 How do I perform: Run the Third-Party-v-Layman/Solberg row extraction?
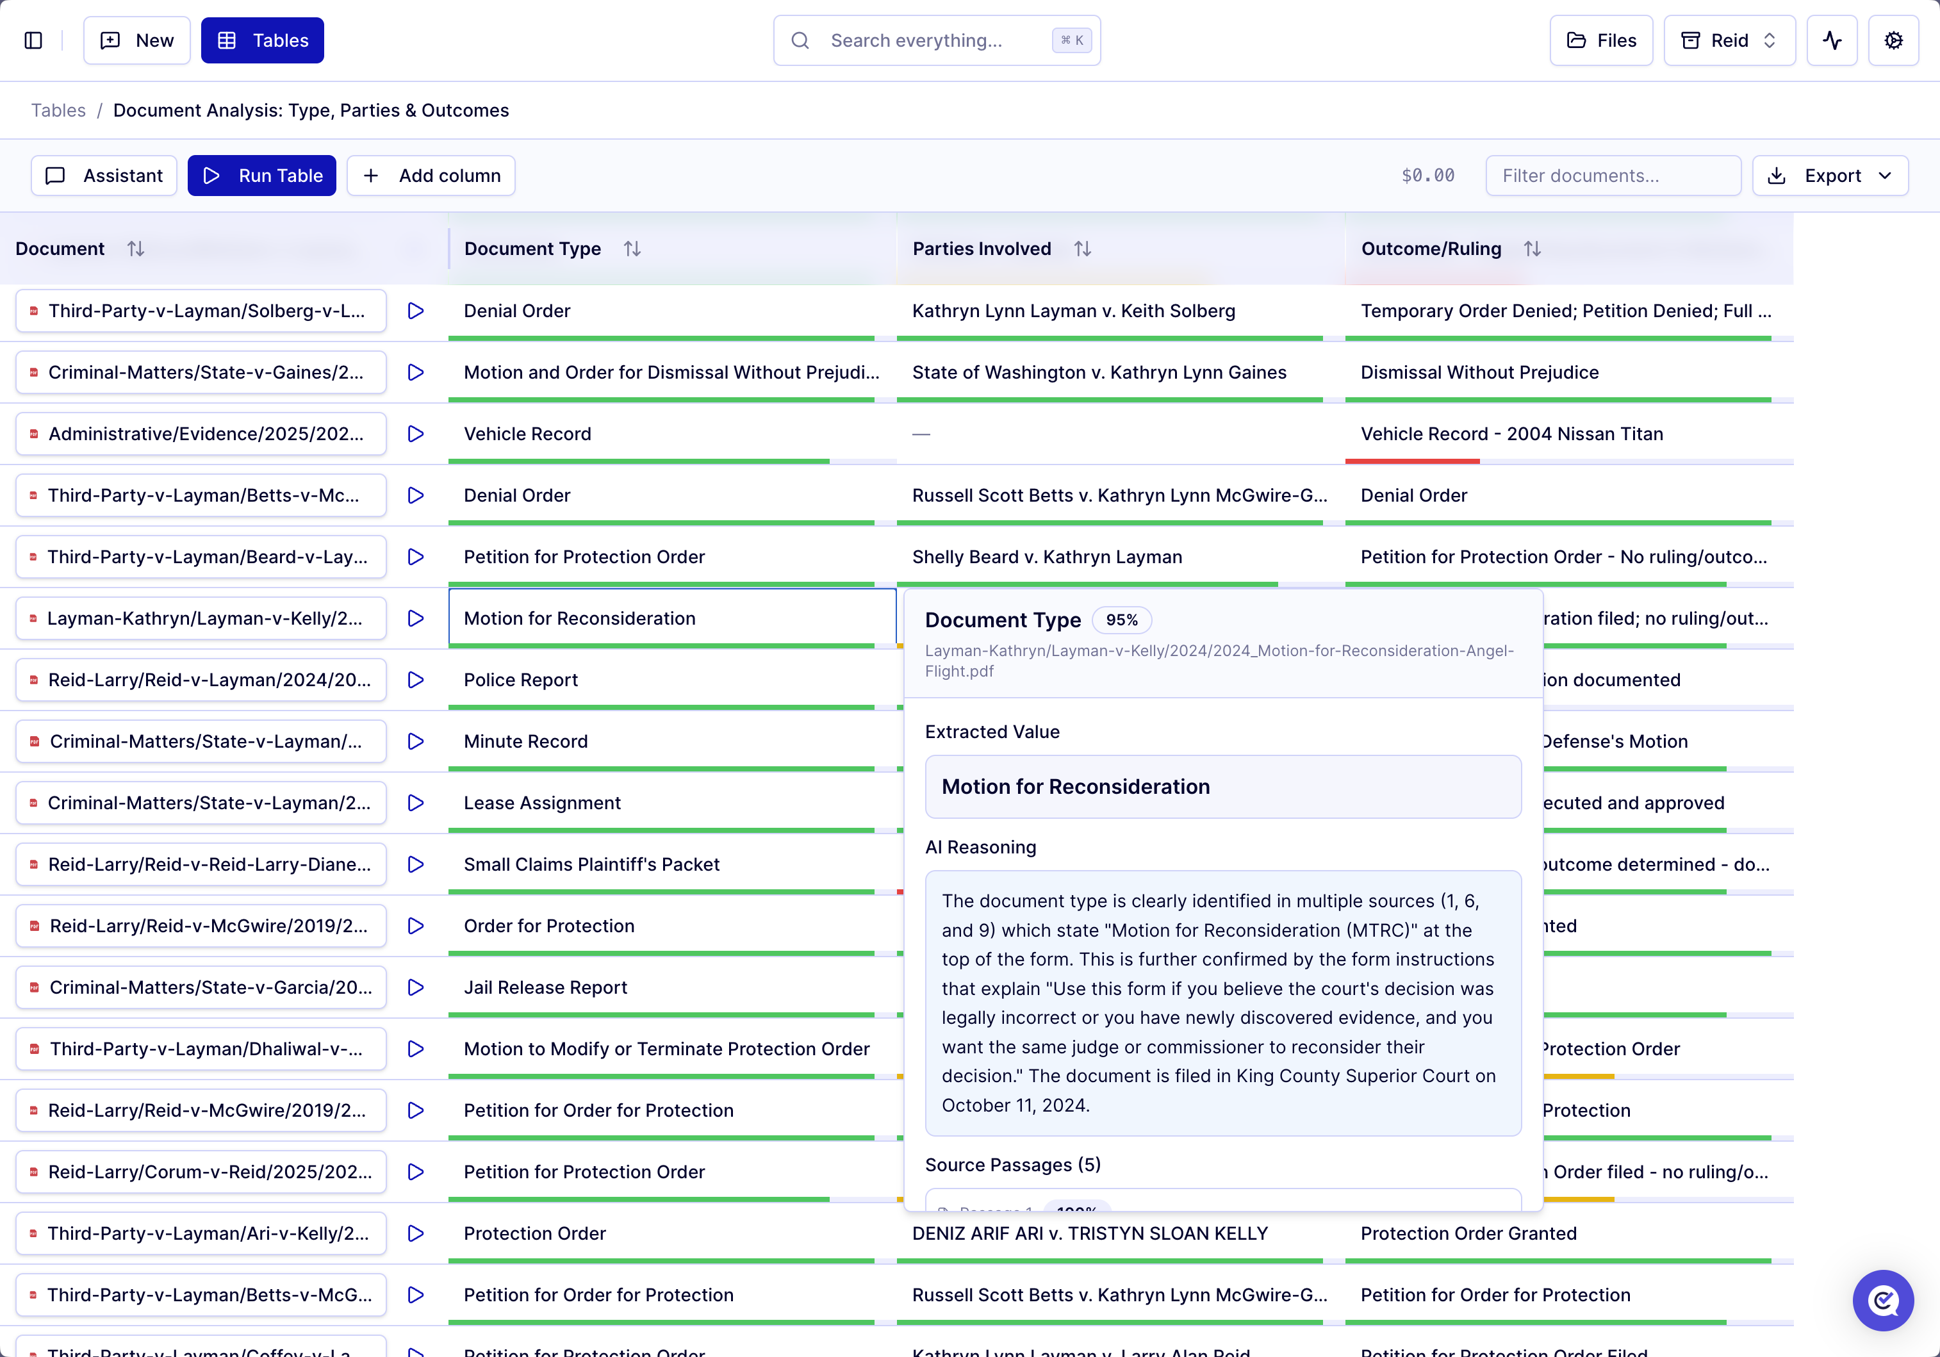415,311
